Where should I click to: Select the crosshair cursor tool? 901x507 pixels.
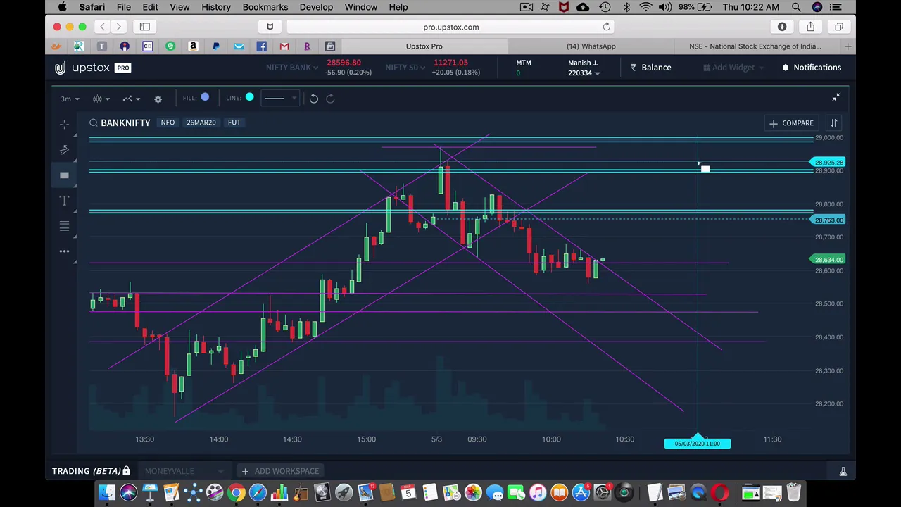pyautogui.click(x=64, y=125)
